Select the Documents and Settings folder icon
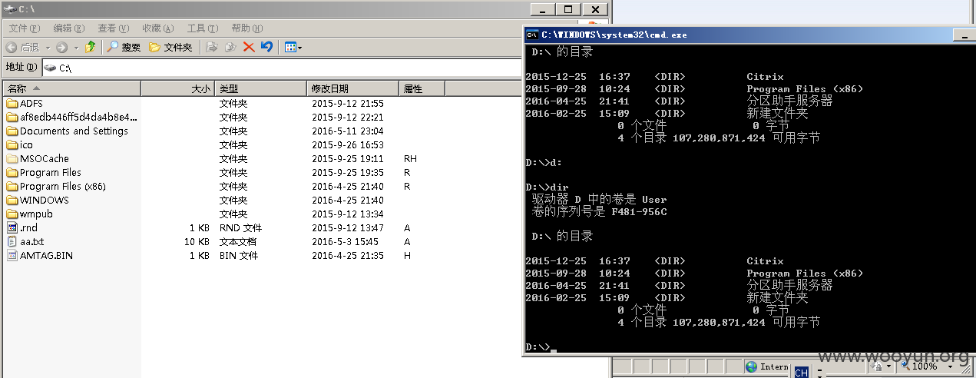The width and height of the screenshot is (976, 378). pyautogui.click(x=12, y=131)
